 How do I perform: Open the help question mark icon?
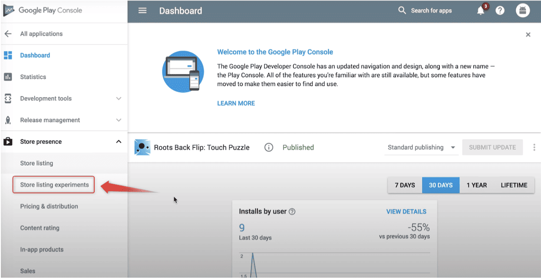(x=500, y=10)
